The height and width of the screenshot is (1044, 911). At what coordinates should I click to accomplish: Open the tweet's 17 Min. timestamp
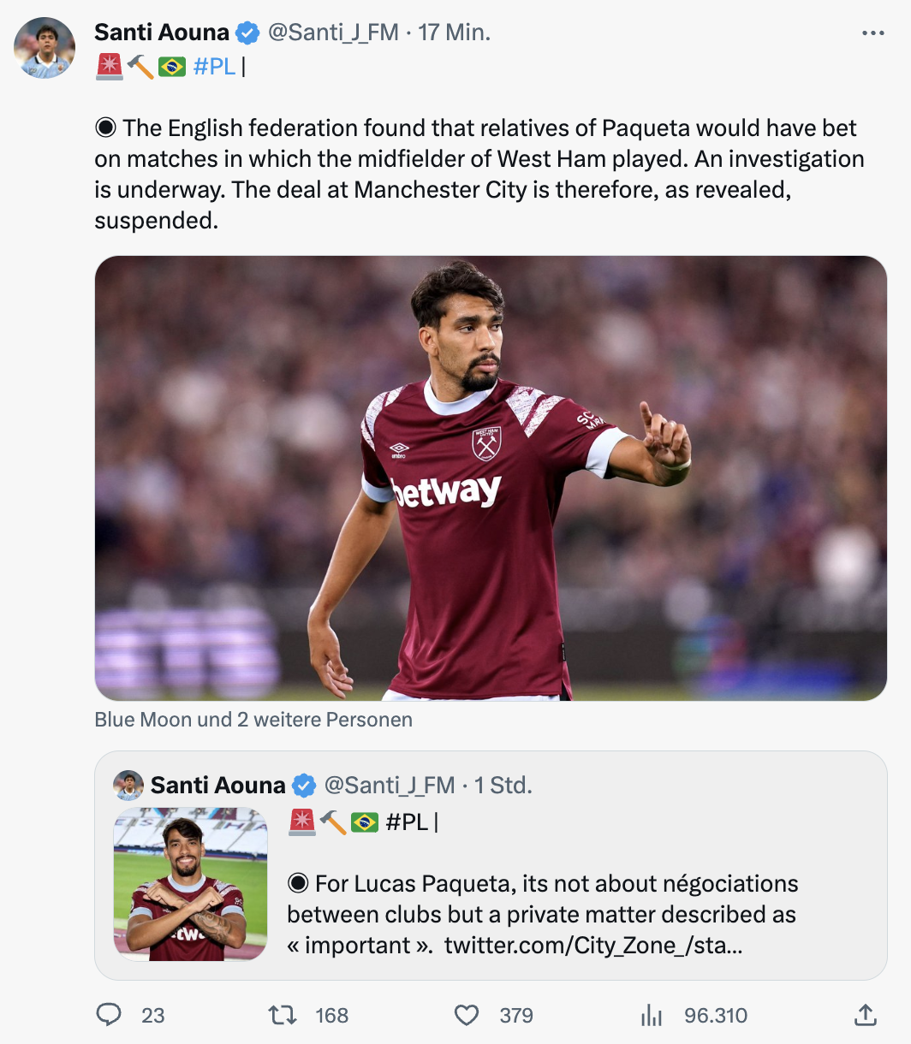coord(455,33)
